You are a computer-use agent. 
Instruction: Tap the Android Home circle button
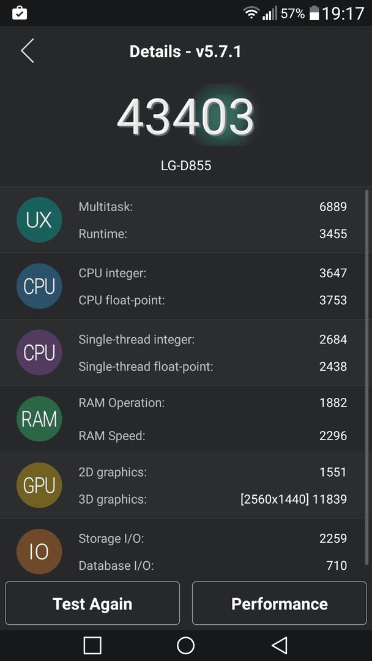tap(185, 646)
